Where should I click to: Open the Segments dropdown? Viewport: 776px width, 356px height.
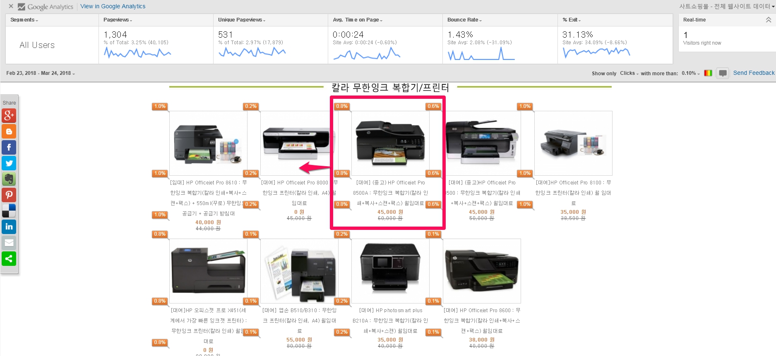pos(24,20)
